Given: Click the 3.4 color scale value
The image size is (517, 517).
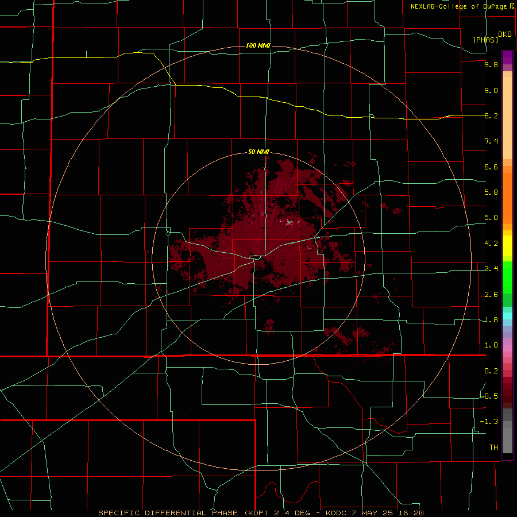Looking at the screenshot, I should click(x=491, y=269).
